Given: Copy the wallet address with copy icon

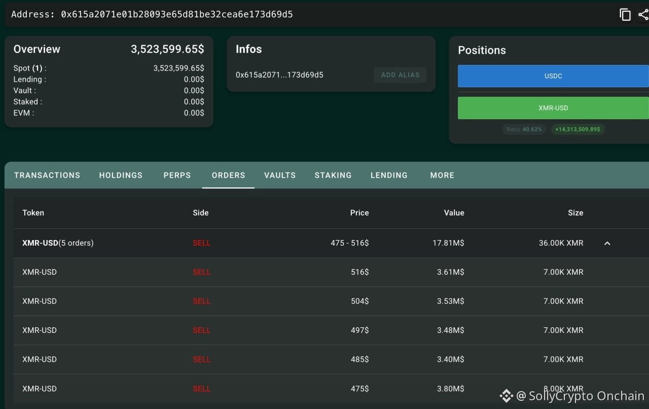Looking at the screenshot, I should coord(625,14).
